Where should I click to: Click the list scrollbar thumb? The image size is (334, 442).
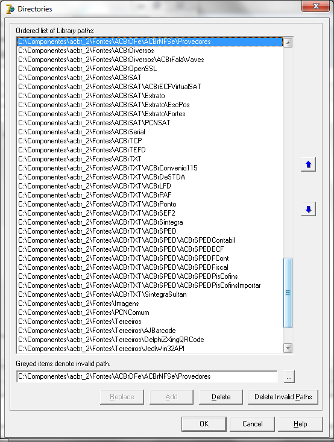tap(288, 293)
